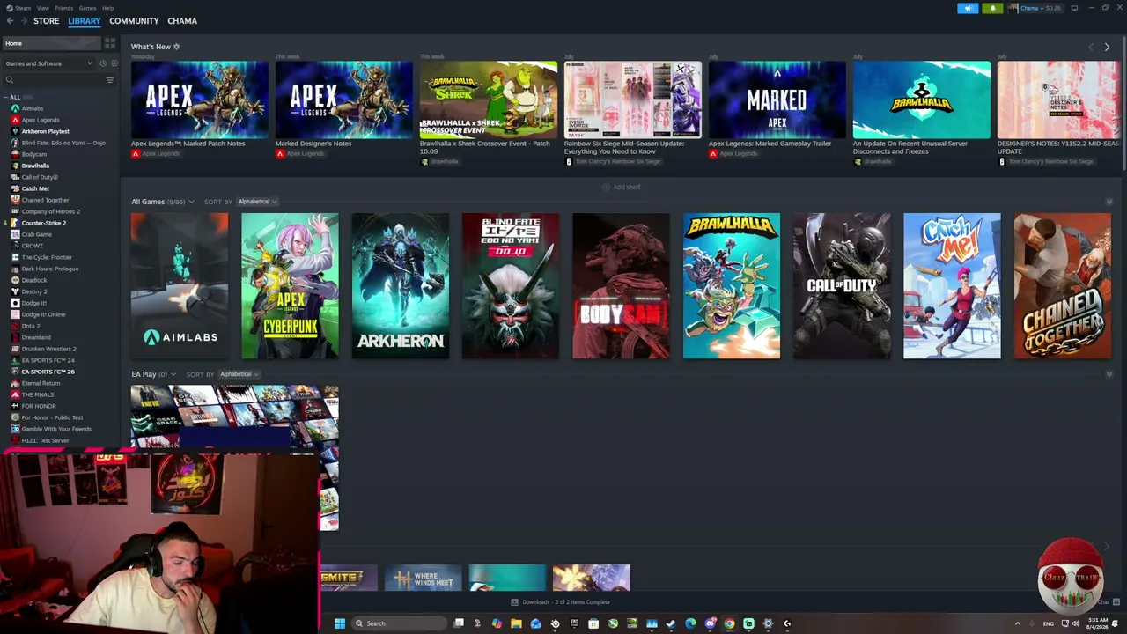Open the Arkheron game cover
This screenshot has height=634, width=1127.
coord(401,286)
